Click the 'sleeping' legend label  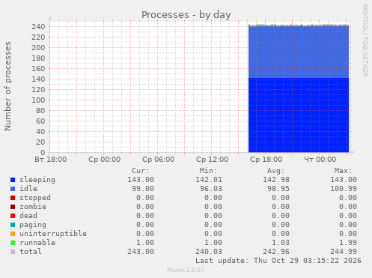37,180
